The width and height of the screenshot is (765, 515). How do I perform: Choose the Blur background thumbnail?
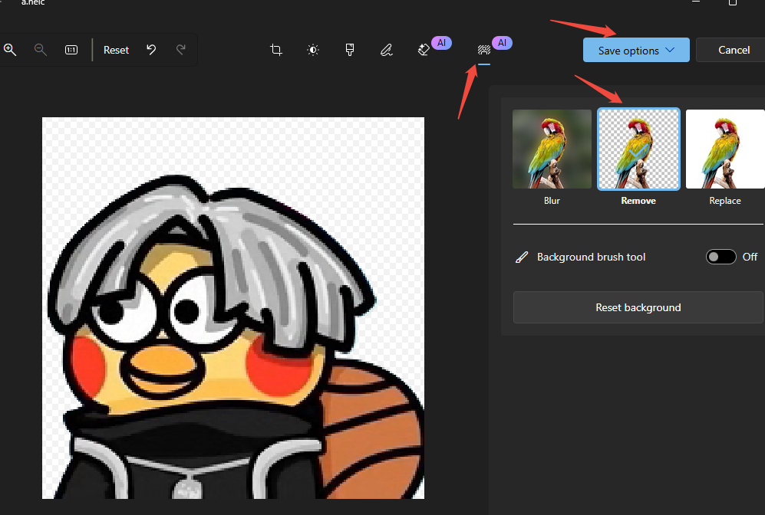552,149
